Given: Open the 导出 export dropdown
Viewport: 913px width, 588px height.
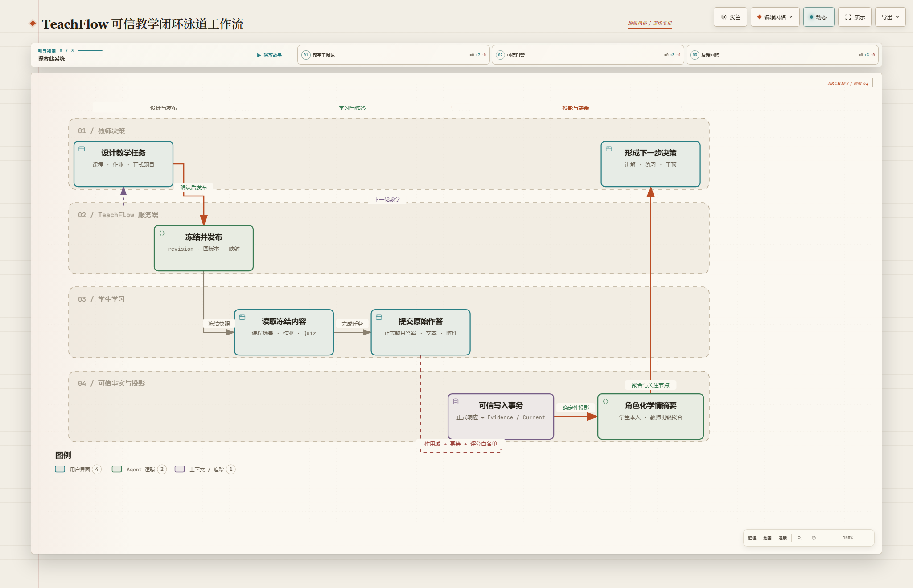Looking at the screenshot, I should (890, 17).
